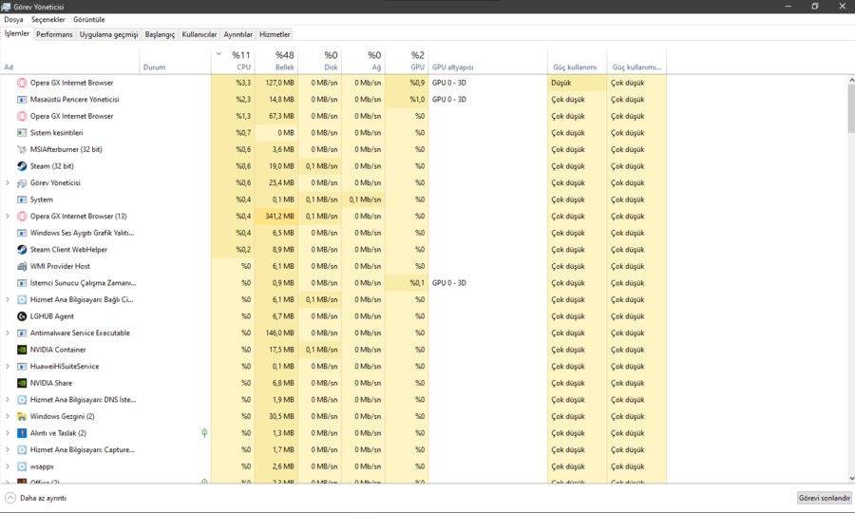Expand Hizmet Ana Bilgisayar: DNS İste... group
The image size is (855, 513).
pyautogui.click(x=7, y=400)
